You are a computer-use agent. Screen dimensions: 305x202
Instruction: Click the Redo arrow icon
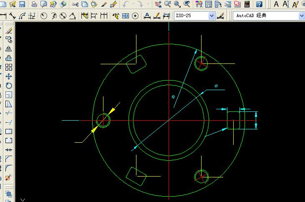pos(141,4)
